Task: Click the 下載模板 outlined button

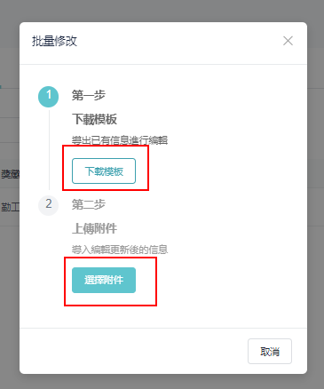Action: point(104,171)
